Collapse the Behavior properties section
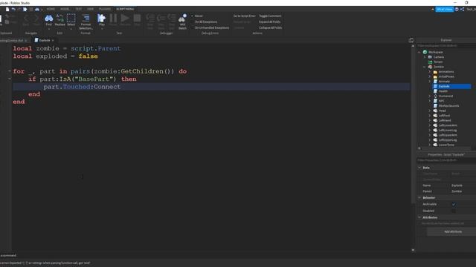This screenshot has width=476, height=267. (419, 198)
